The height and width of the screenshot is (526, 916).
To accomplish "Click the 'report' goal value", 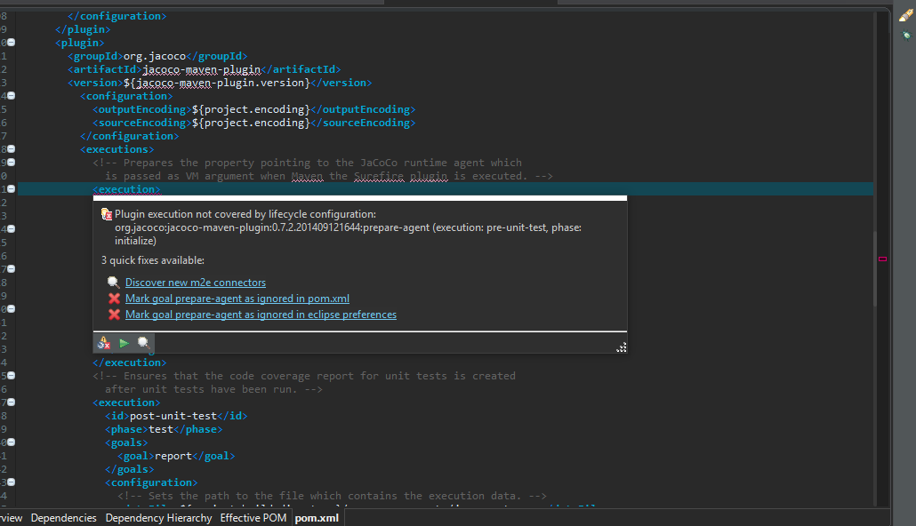I will [173, 456].
